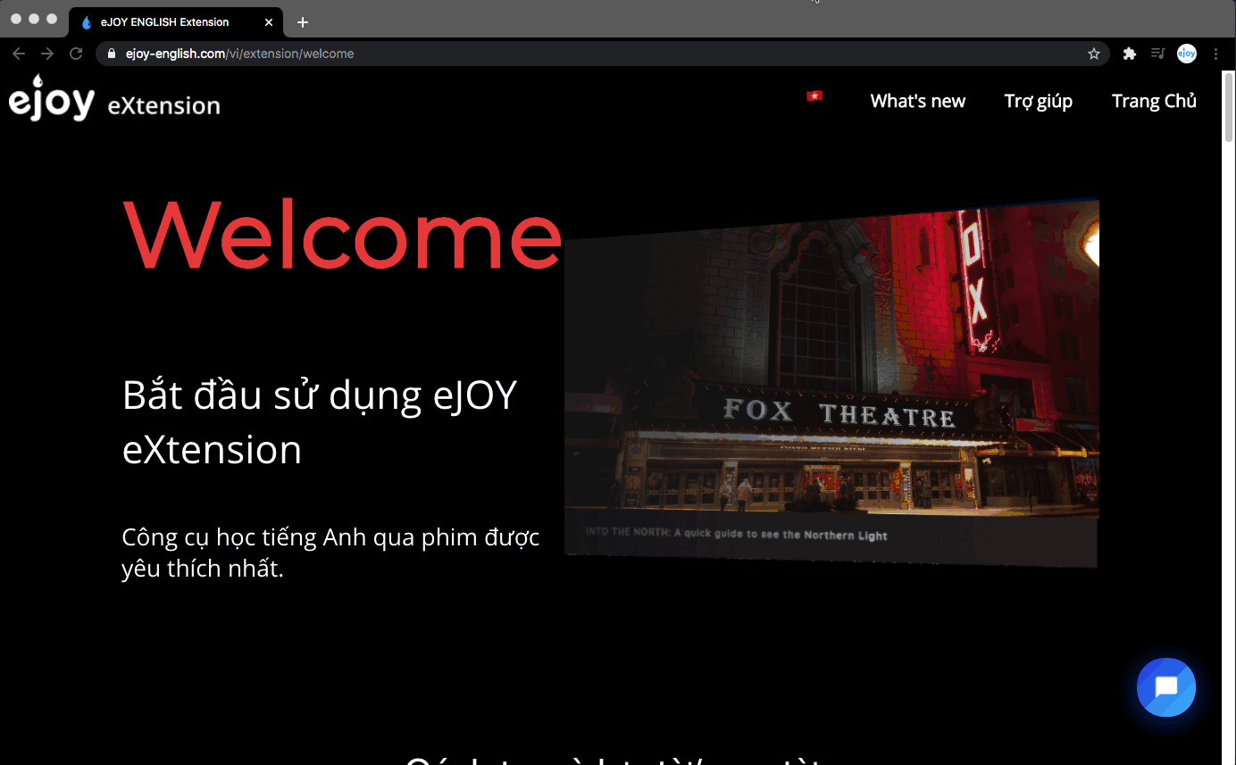Close the eJOY ENGLISH Extension tab

pyautogui.click(x=269, y=22)
